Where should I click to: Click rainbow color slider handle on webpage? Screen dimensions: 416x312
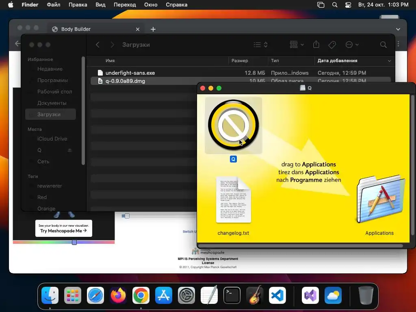[x=74, y=242]
